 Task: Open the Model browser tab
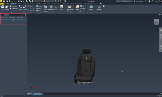[2, 15]
